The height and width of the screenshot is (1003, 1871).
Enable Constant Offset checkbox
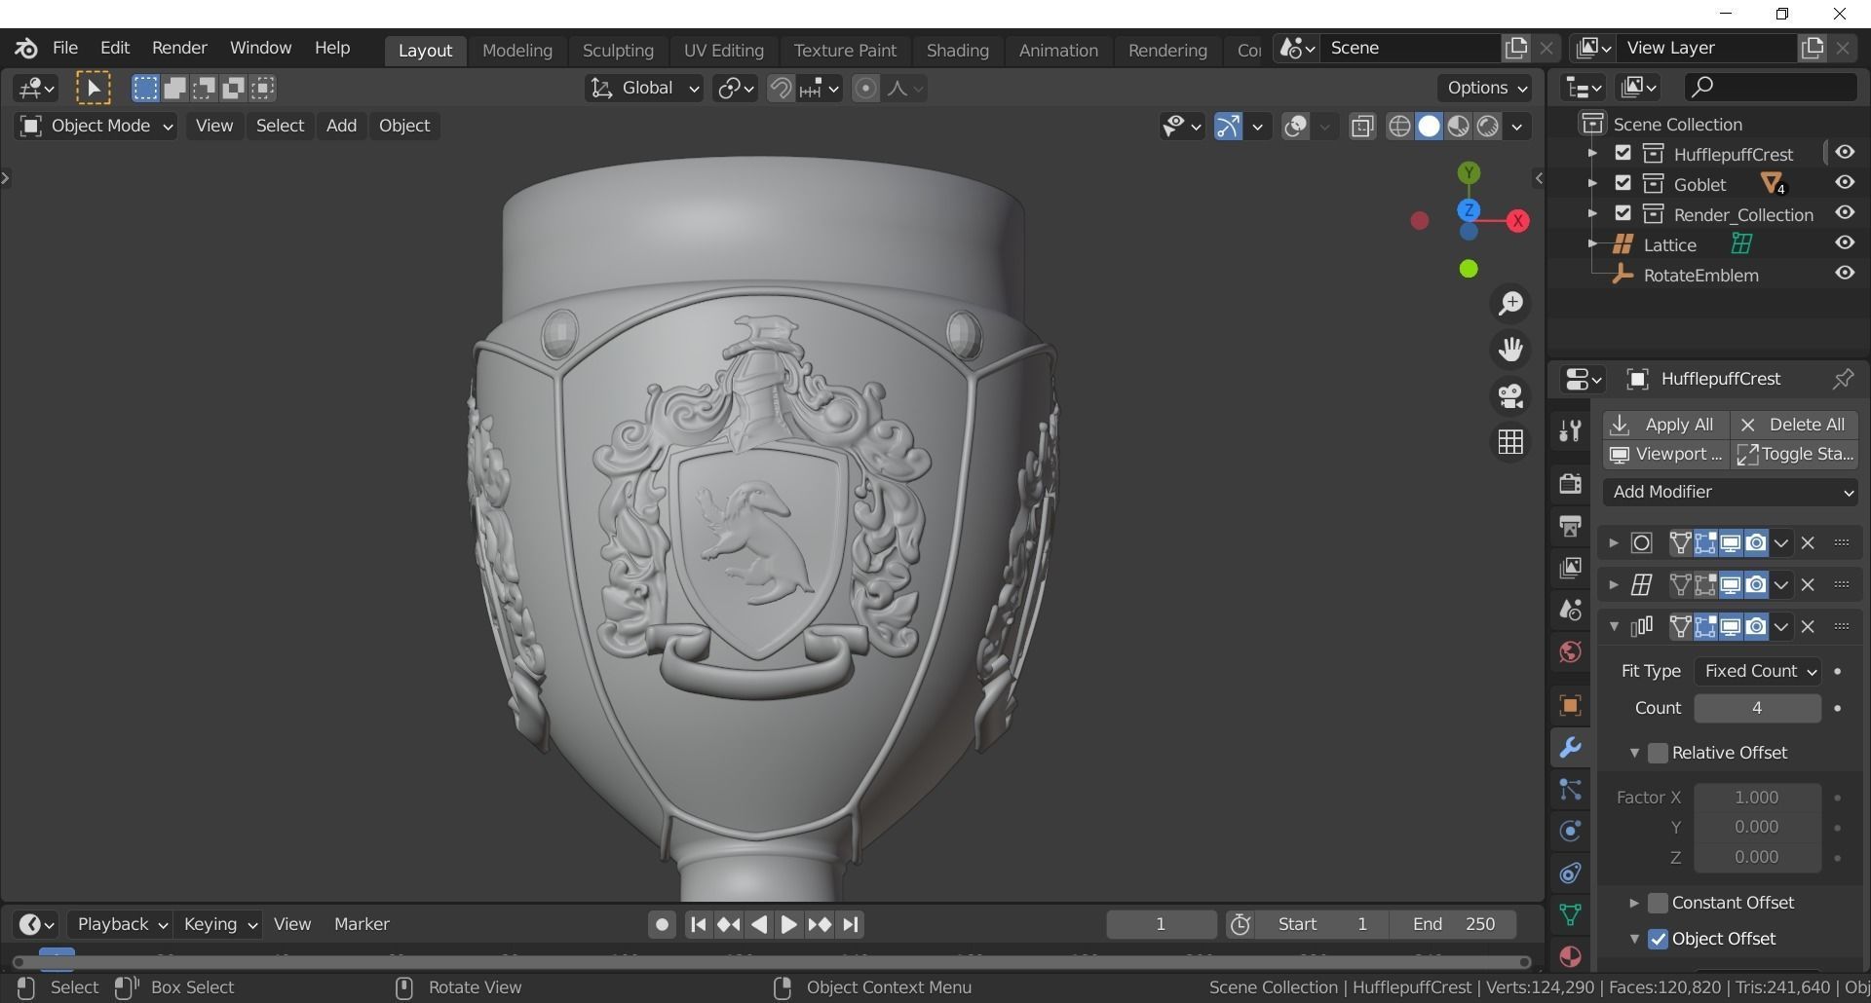(1658, 903)
